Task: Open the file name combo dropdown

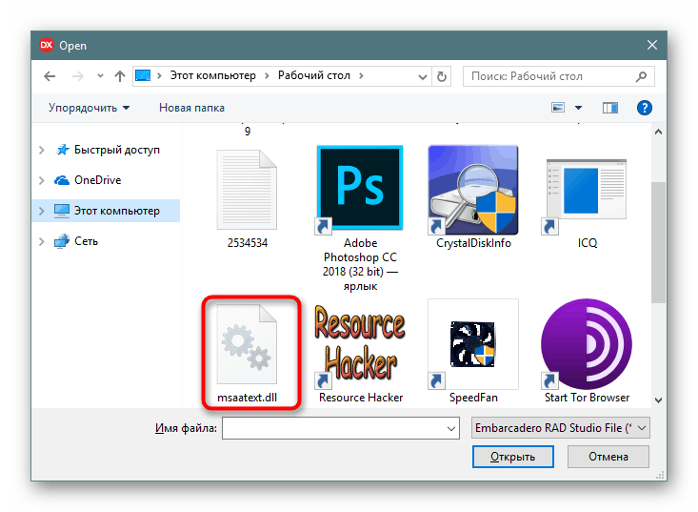Action: click(x=451, y=428)
